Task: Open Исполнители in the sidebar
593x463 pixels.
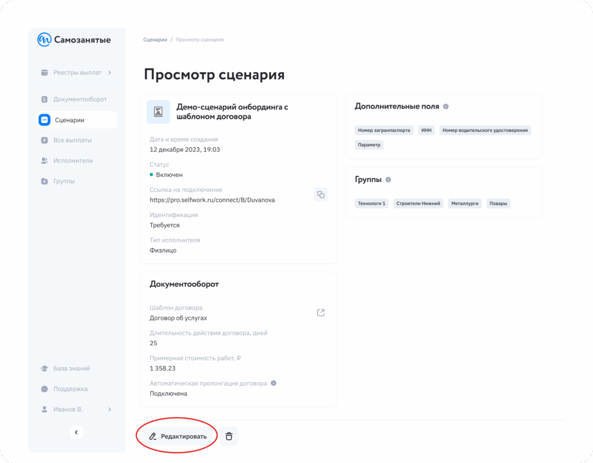Action: 73,161
